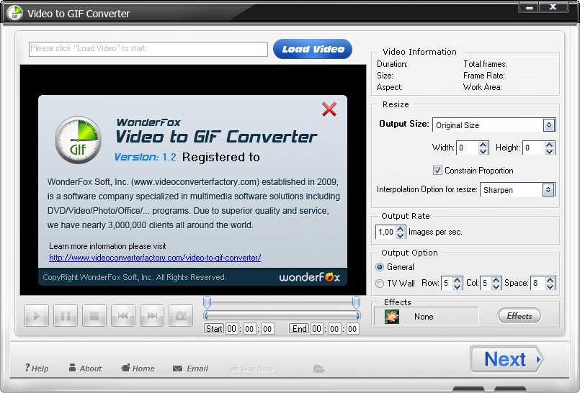Click the Start hours field
The image size is (580, 393).
[x=232, y=329]
